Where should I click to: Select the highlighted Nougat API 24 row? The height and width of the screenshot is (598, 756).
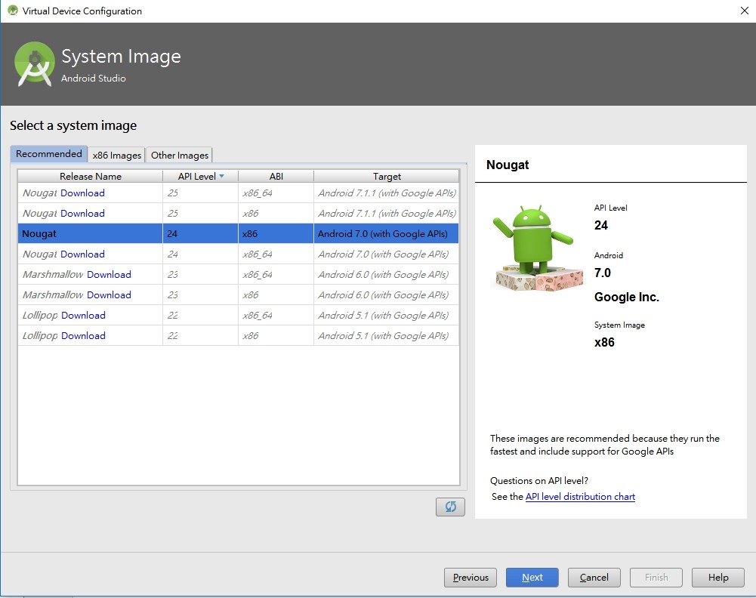click(x=238, y=233)
